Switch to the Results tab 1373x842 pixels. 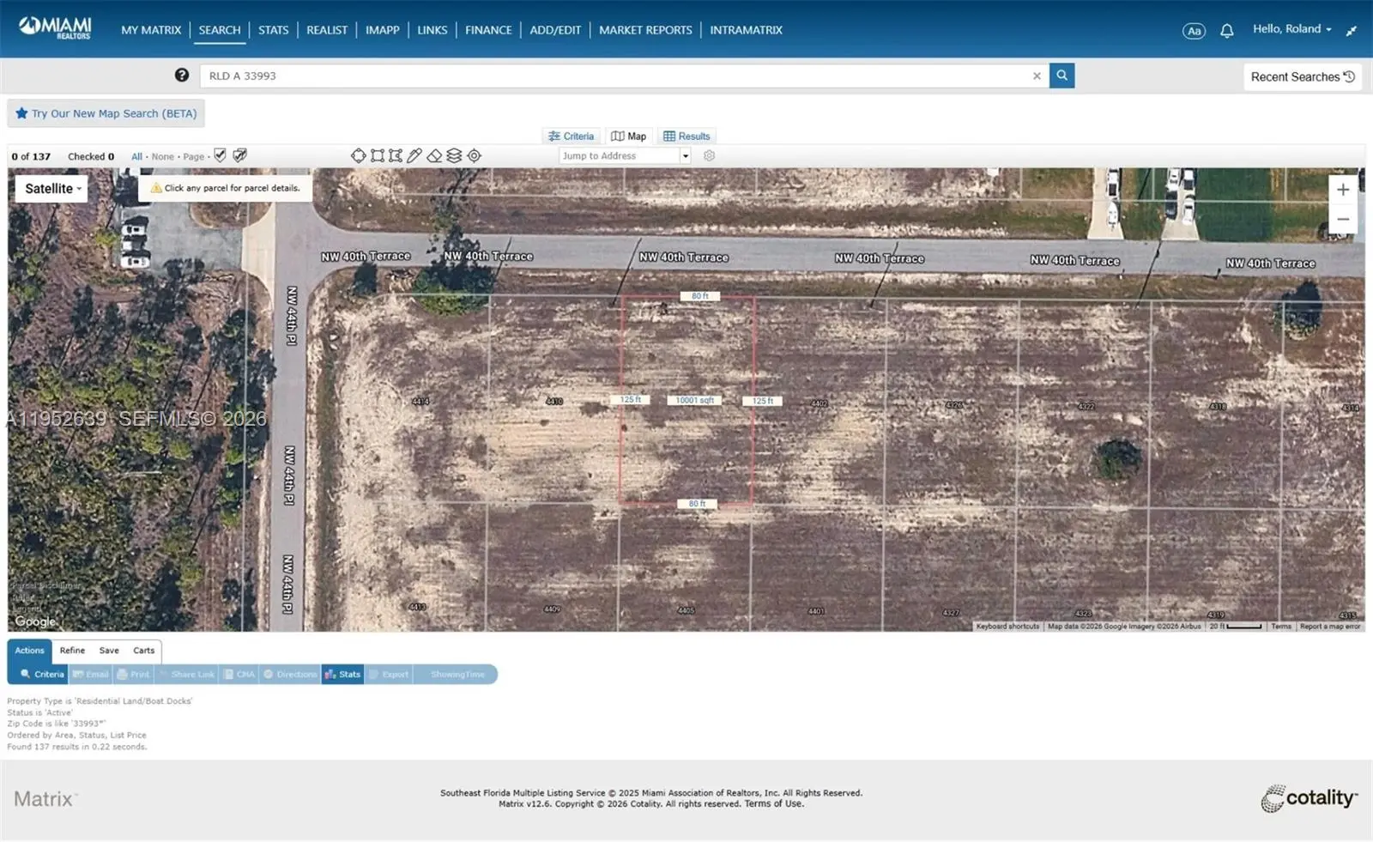686,136
